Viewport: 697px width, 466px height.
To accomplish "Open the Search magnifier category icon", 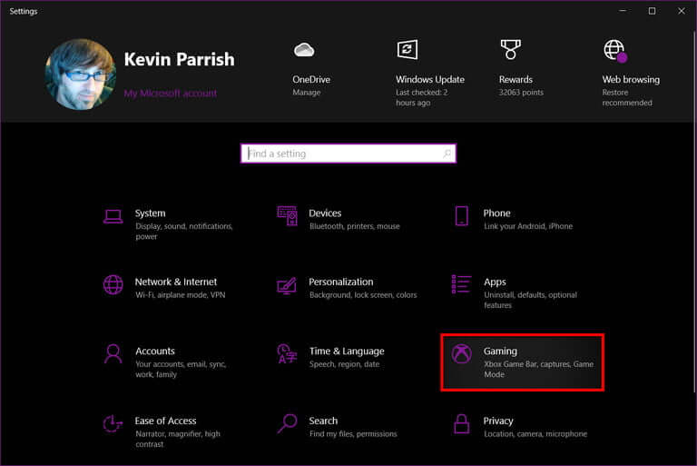I will [287, 423].
